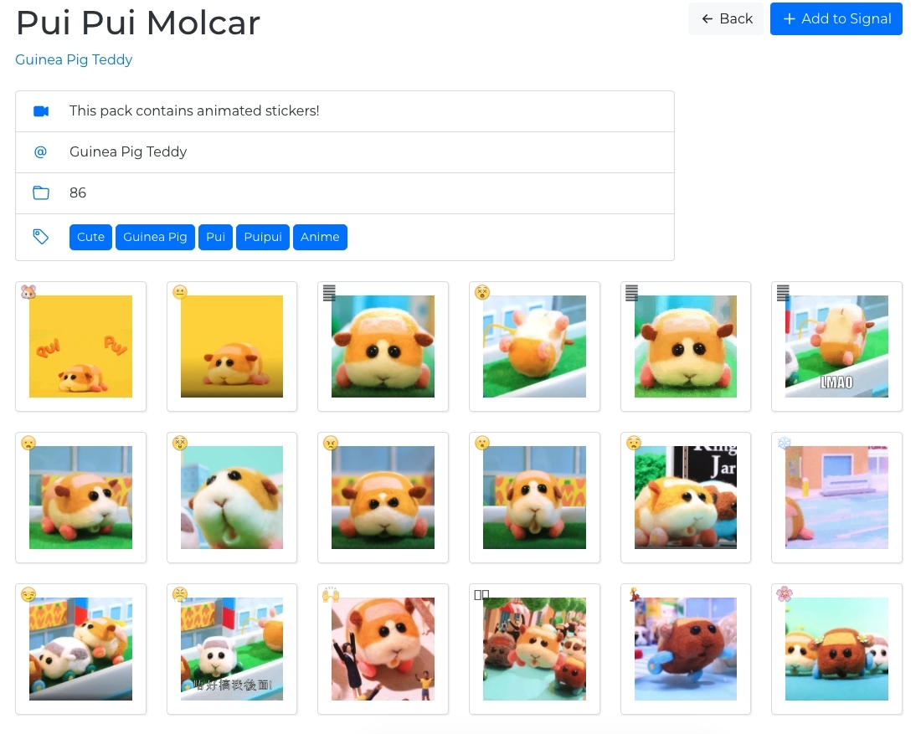Open the Anime tag

click(320, 237)
